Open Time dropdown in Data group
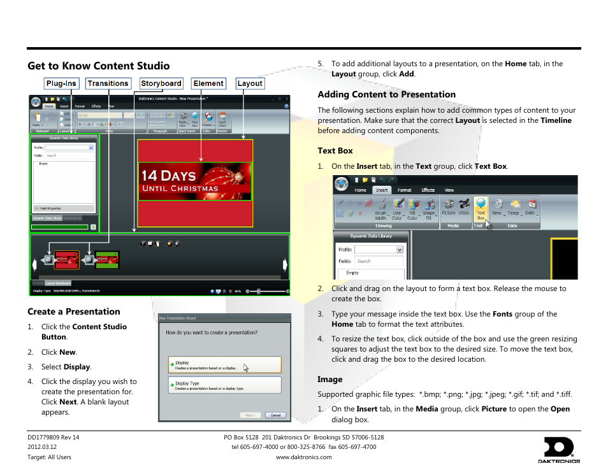This screenshot has width=608, height=470. pos(498,208)
